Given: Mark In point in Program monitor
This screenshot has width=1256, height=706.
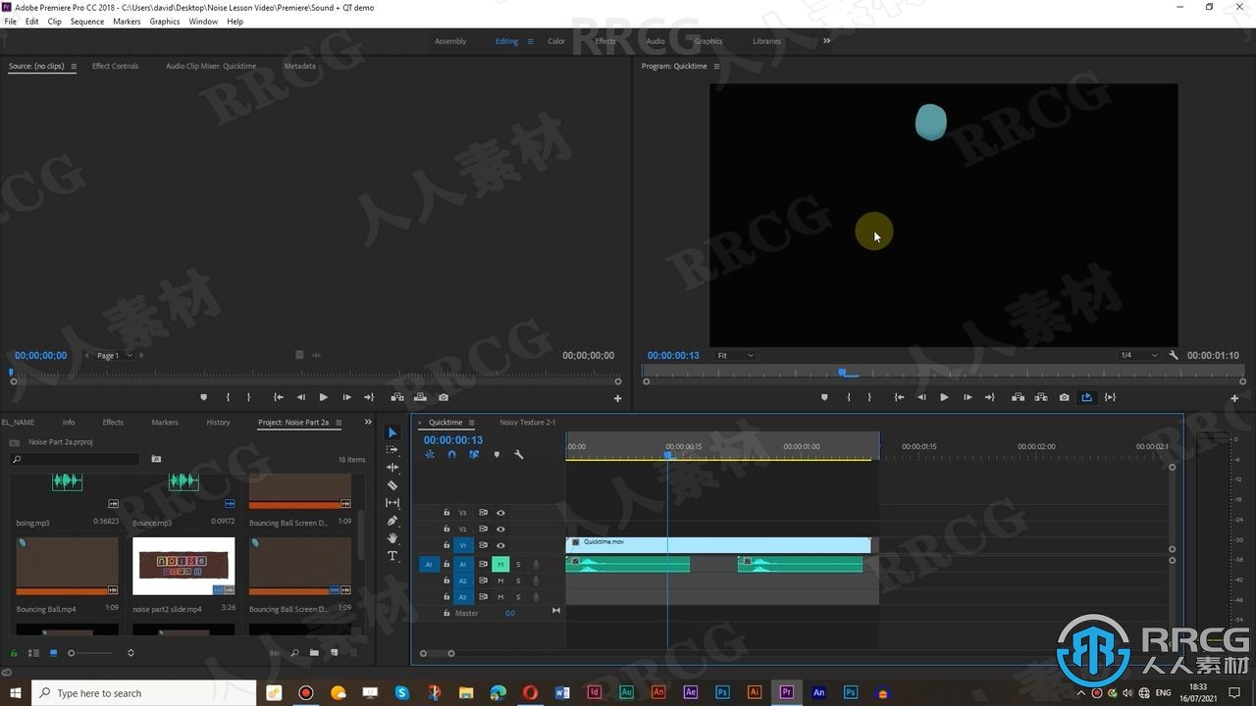Looking at the screenshot, I should coord(849,397).
